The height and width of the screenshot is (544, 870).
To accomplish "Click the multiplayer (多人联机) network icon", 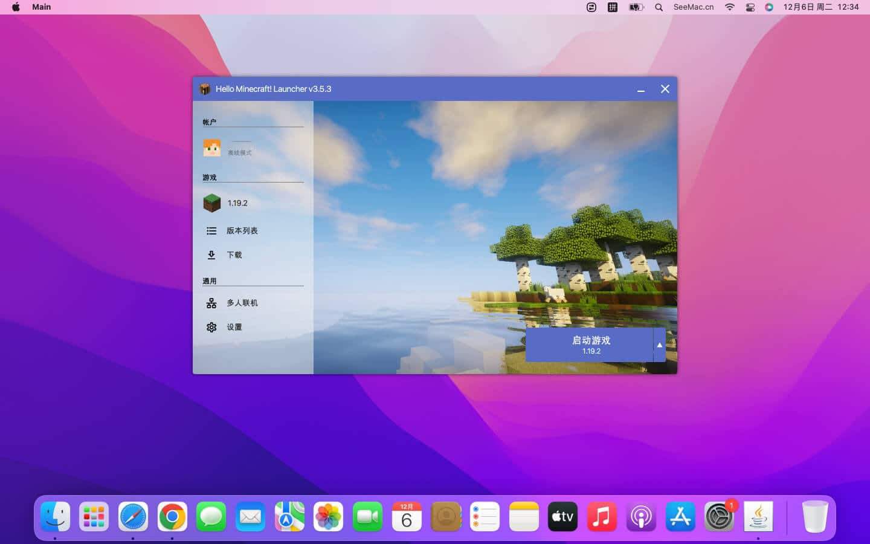I will pyautogui.click(x=211, y=303).
